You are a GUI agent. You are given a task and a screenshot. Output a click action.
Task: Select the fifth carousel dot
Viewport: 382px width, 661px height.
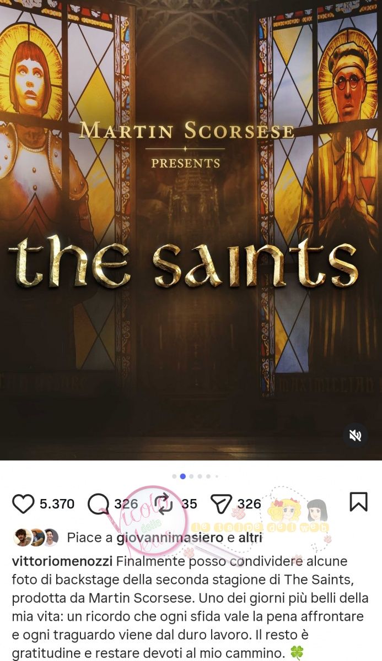[208, 476]
